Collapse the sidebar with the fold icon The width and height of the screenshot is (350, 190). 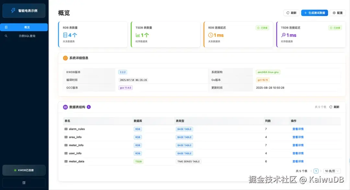click(x=24, y=183)
